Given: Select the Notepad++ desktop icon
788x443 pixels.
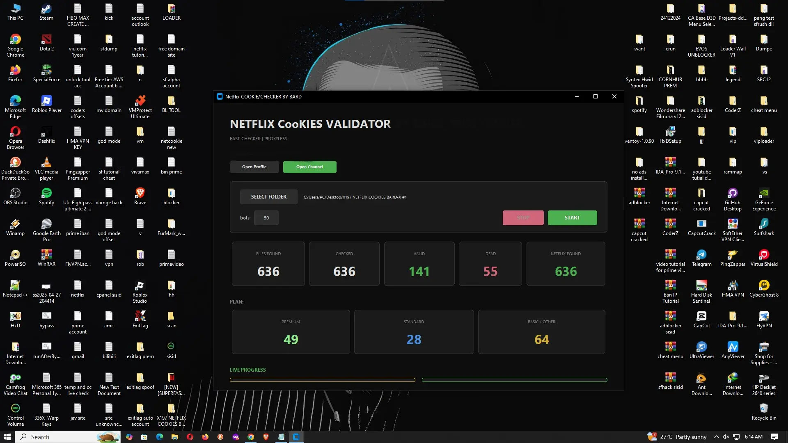Looking at the screenshot, I should tap(15, 289).
